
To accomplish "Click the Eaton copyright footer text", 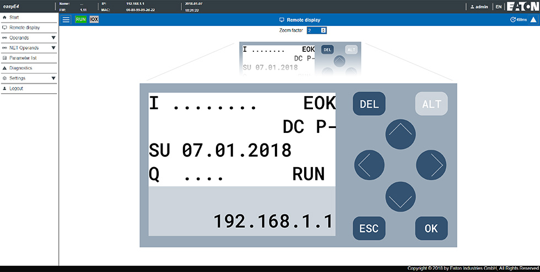I will click(473, 268).
